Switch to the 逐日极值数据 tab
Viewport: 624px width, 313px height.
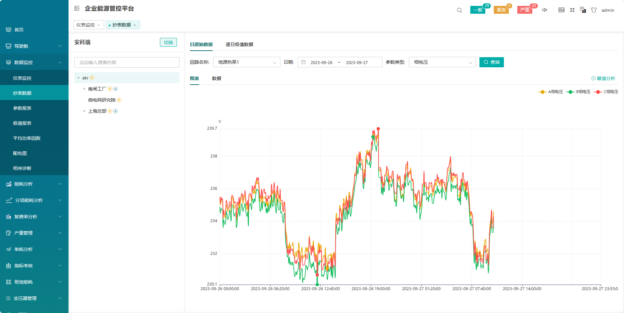click(239, 44)
